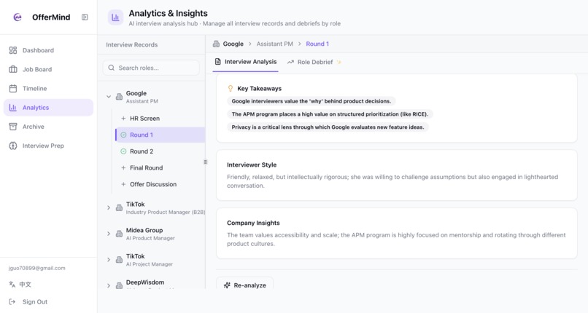
Task: Open the Offer Discussion record
Action: pos(160,184)
